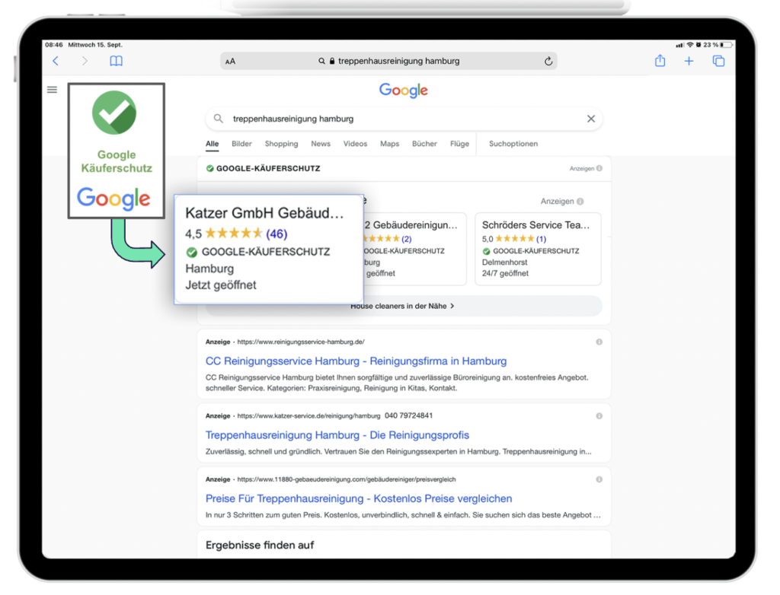
Task: Select the Schröders Service Team card
Action: [x=538, y=249]
